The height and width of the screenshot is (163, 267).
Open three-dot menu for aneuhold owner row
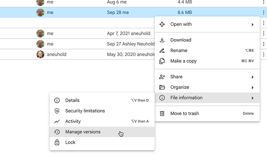[x=263, y=54]
